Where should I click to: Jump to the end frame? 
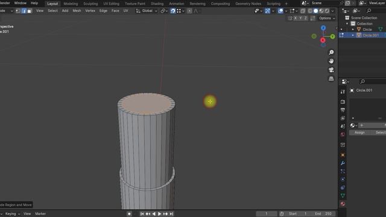point(171,214)
